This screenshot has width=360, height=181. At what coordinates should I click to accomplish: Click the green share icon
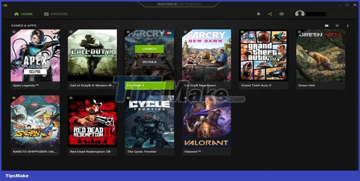pos(270,14)
